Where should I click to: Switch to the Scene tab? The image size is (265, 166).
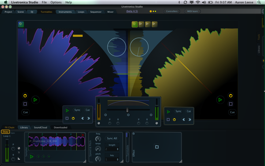coord(21,12)
